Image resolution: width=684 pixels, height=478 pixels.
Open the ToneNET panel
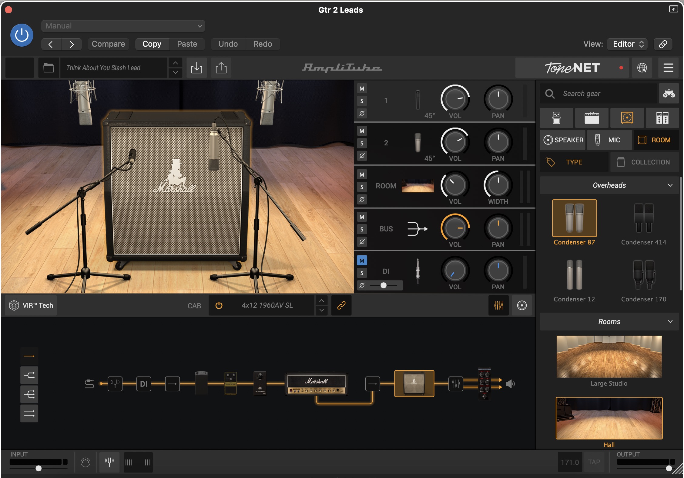572,68
